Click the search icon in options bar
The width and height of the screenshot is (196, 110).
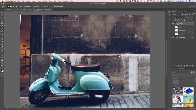[x=187, y=7]
